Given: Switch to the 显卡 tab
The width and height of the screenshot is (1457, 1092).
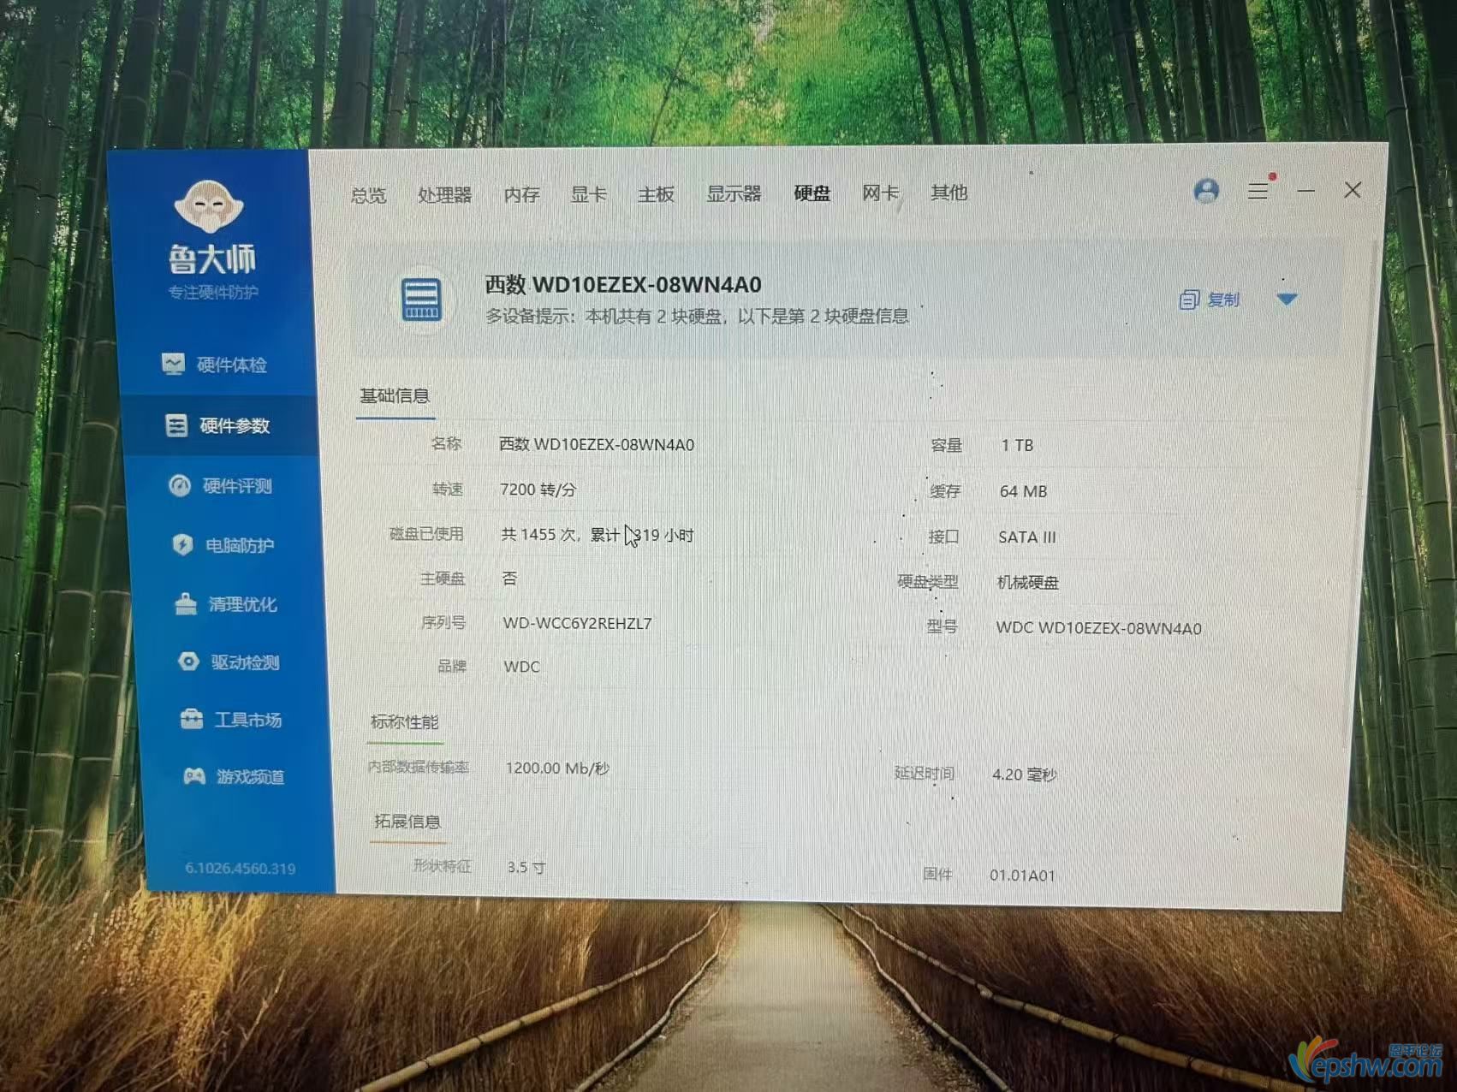Looking at the screenshot, I should point(588,195).
